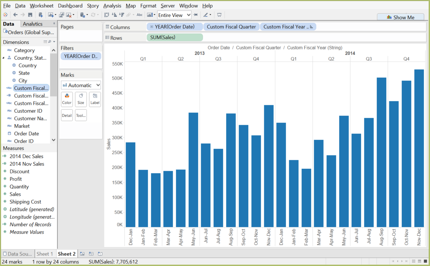The image size is (430, 266).
Task: Select the Swap Rows and Columns toolbar icon
Action: [106, 15]
